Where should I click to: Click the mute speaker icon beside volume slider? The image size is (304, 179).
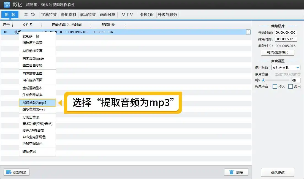(257, 80)
